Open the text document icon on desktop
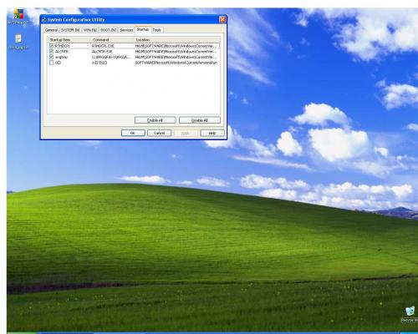Image resolution: width=418 pixels, height=334 pixels. click(x=18, y=38)
